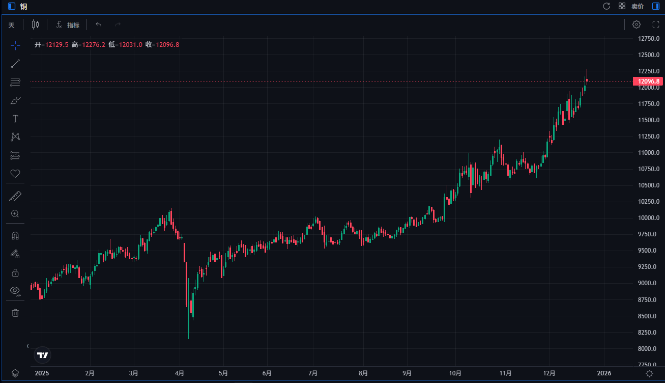Toggle lock all drawings
This screenshot has width=665, height=383.
point(15,272)
